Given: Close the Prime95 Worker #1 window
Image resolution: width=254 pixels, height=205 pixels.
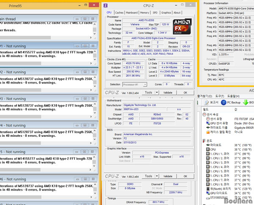Looking at the screenshot, I should pyautogui.click(x=93, y=46).
